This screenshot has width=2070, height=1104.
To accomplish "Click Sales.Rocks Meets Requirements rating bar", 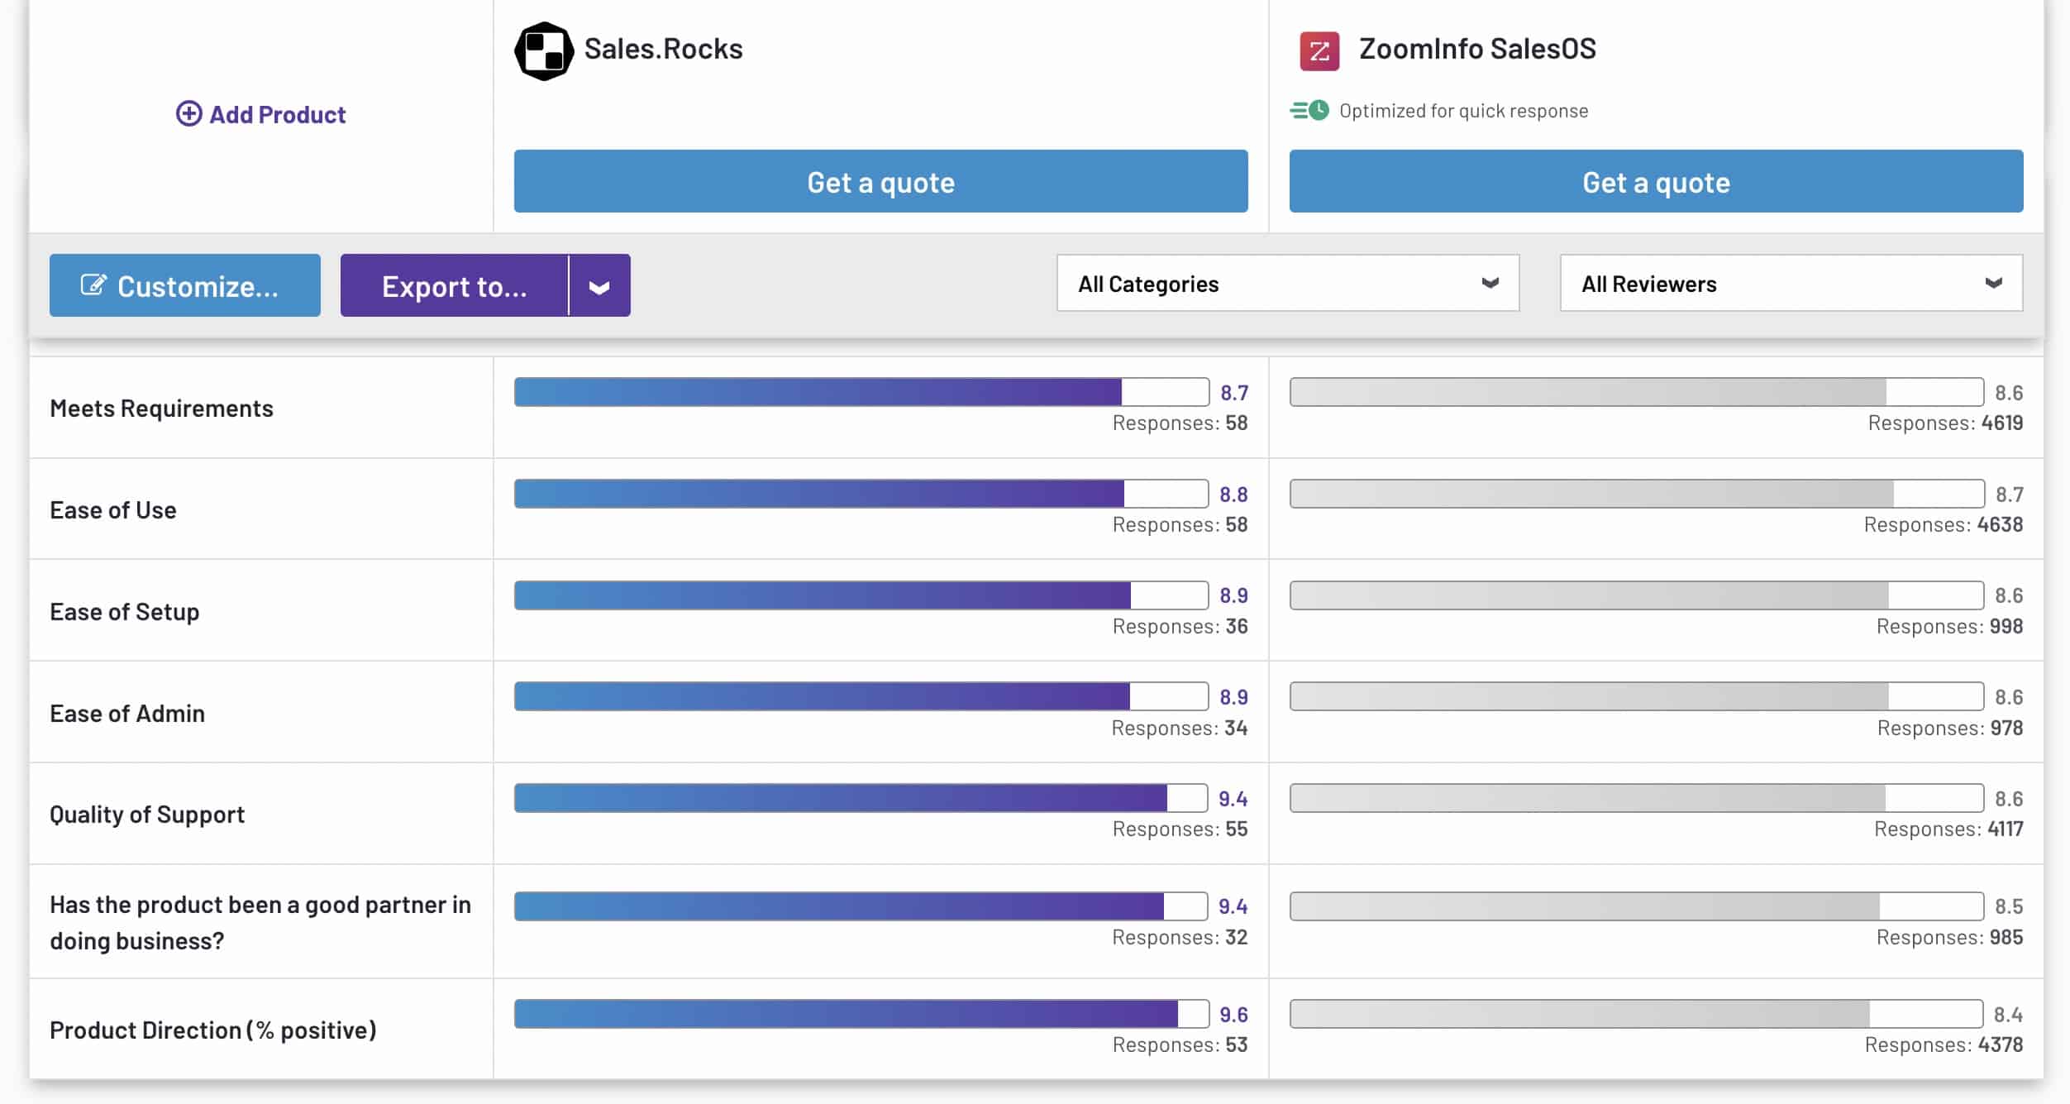I will pyautogui.click(x=861, y=392).
